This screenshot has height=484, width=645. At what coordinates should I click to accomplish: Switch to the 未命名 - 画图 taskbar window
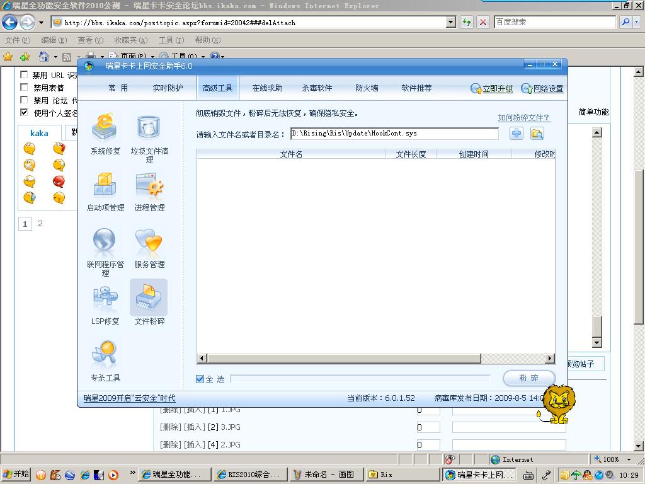[327, 475]
